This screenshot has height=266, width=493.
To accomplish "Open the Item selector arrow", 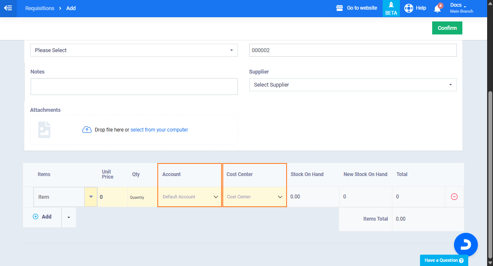I will tap(91, 197).
